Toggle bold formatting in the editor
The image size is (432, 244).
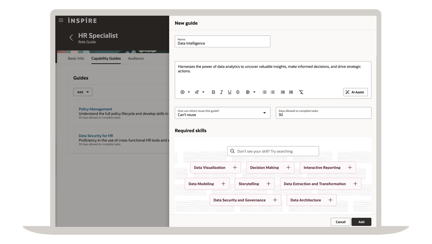coord(213,92)
